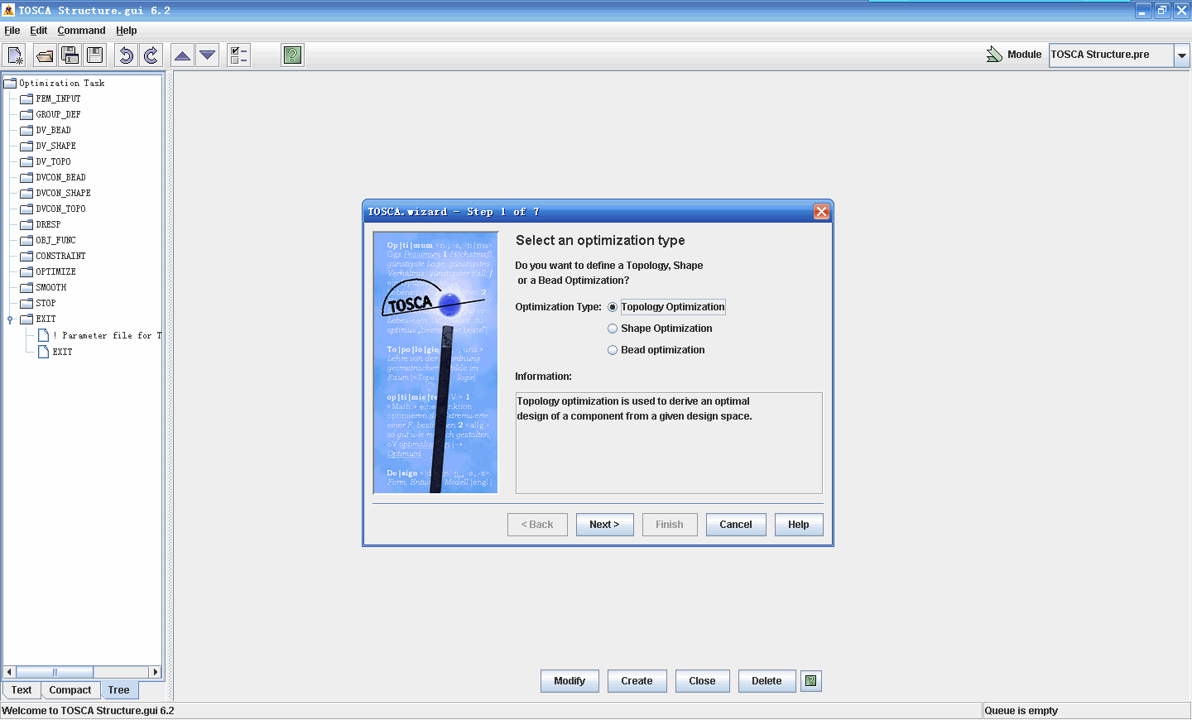Viewport: 1192px width, 720px height.
Task: Click the Redo arrow icon
Action: (x=151, y=55)
